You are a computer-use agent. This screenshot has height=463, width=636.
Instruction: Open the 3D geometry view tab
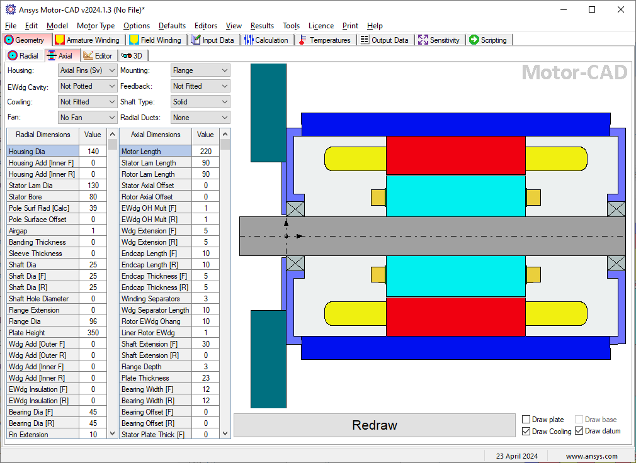click(132, 55)
